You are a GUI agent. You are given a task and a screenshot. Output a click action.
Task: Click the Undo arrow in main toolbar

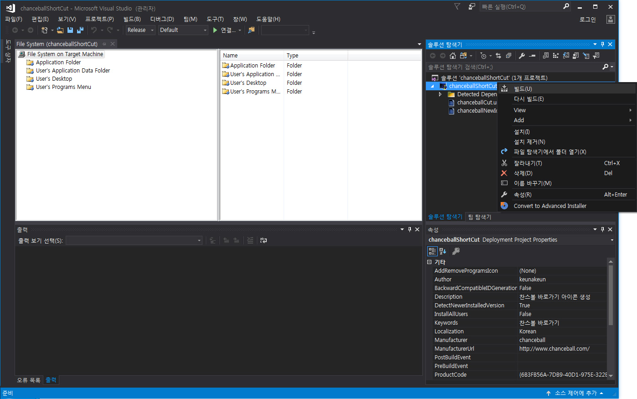(94, 30)
